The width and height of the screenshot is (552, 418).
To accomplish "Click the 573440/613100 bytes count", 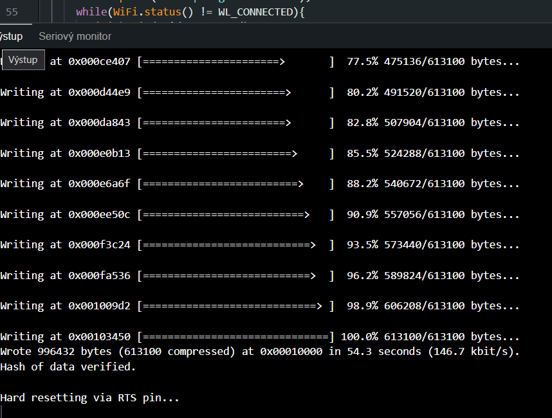I will pos(424,245).
